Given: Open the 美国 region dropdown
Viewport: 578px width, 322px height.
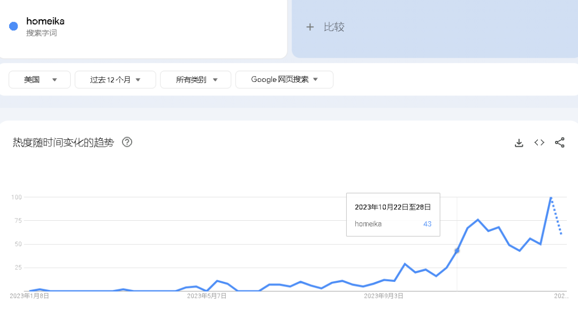Looking at the screenshot, I should tap(40, 79).
